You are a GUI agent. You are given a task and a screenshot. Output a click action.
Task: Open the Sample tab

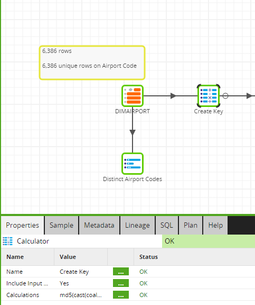61,225
